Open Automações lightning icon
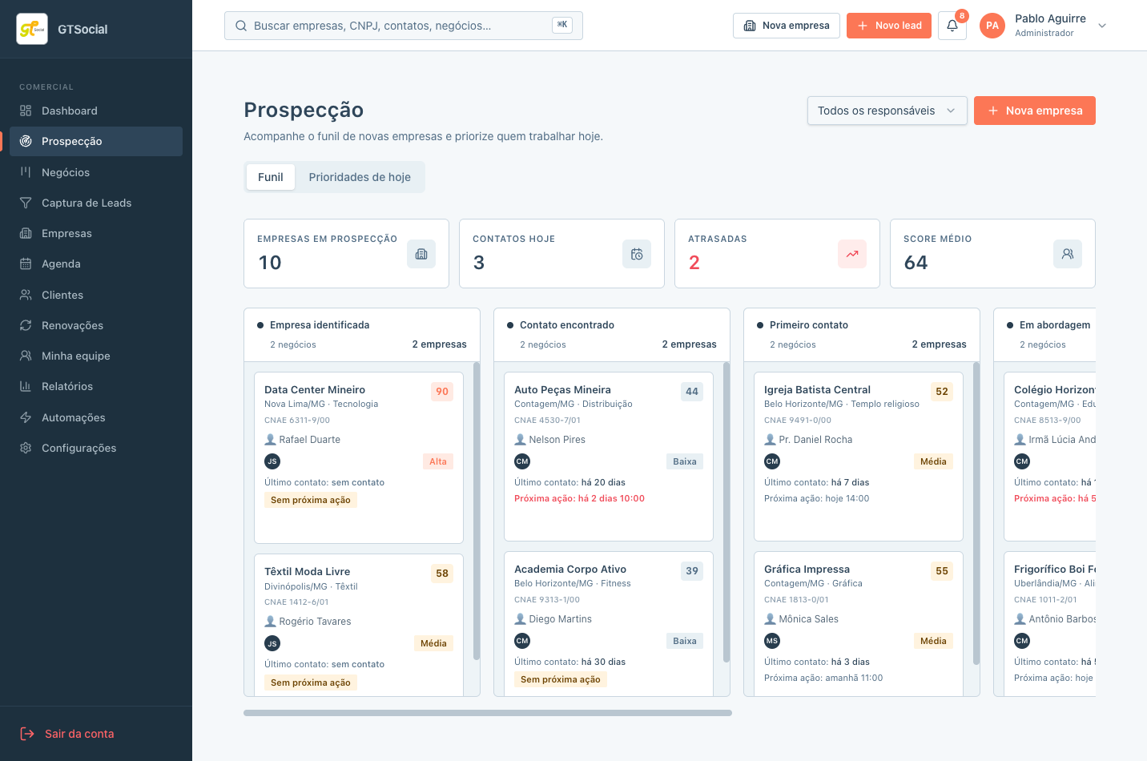The height and width of the screenshot is (761, 1147). click(26, 417)
